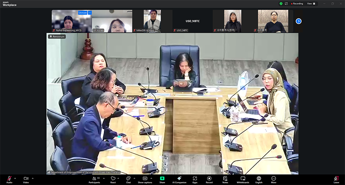Toggle Show captions
345x185 pixels.
145,179
